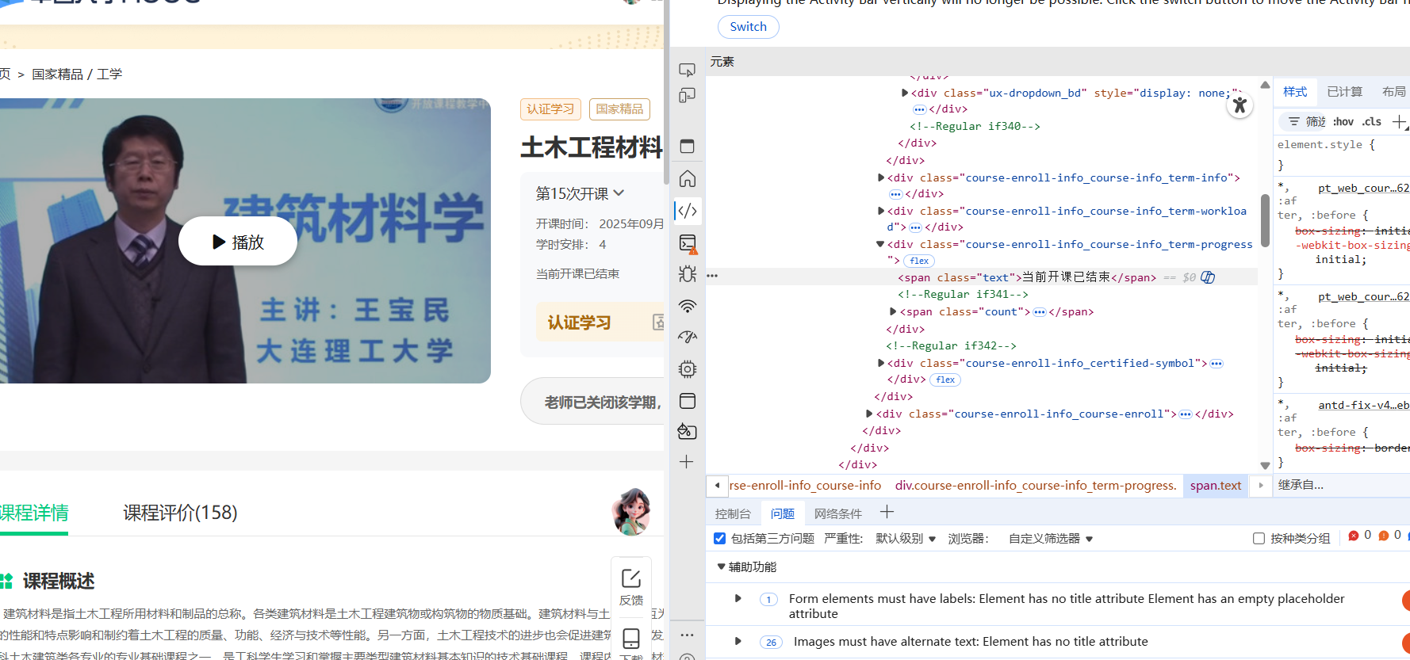Open the Memory chip icon
This screenshot has height=660, width=1410.
(x=688, y=369)
